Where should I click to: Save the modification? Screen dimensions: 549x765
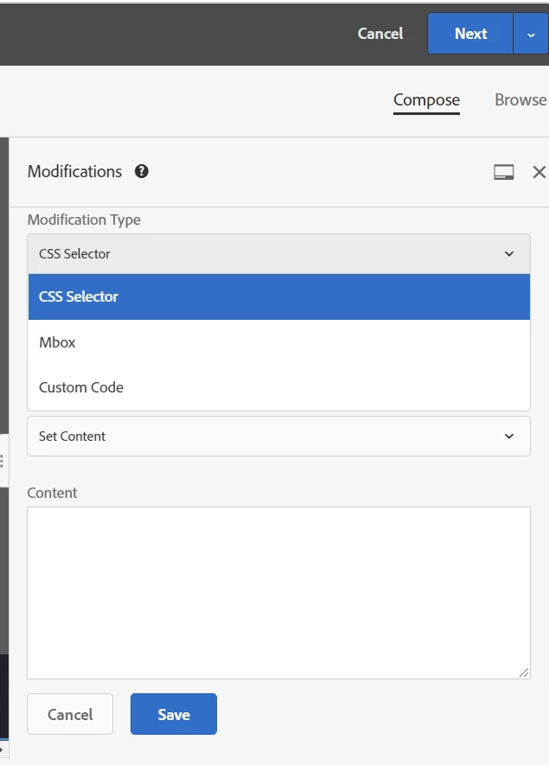coord(174,714)
